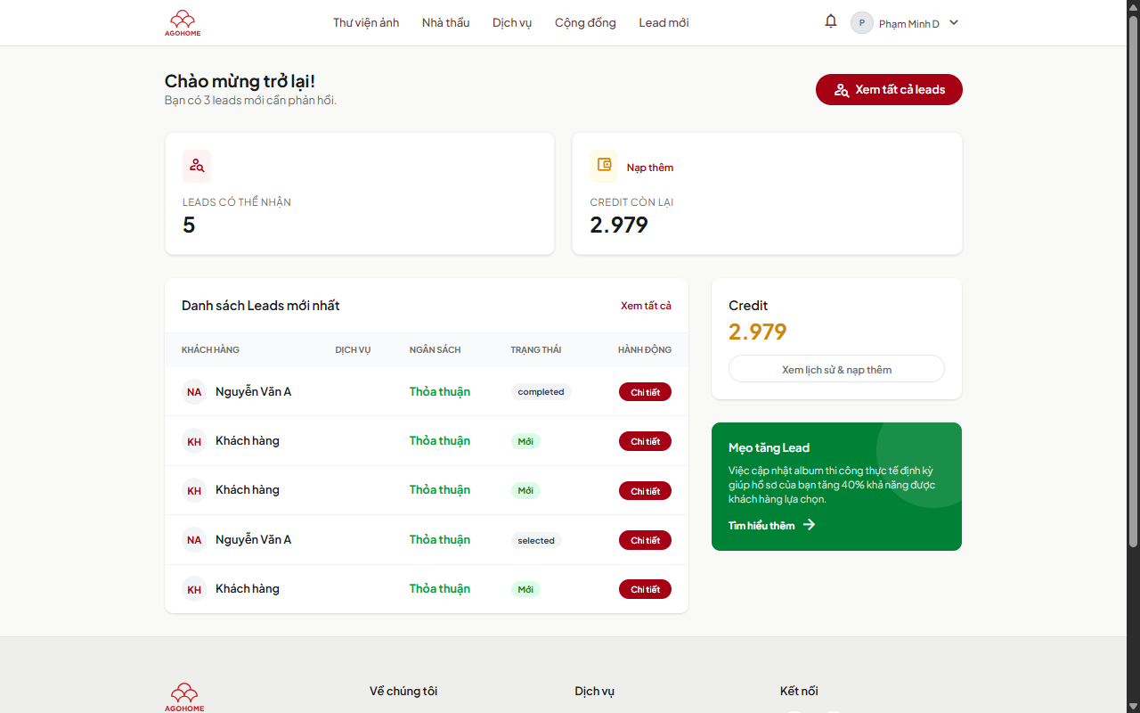This screenshot has width=1140, height=713.
Task: Open Chi tiết for selected Nguyễn Văn A
Action: (645, 540)
